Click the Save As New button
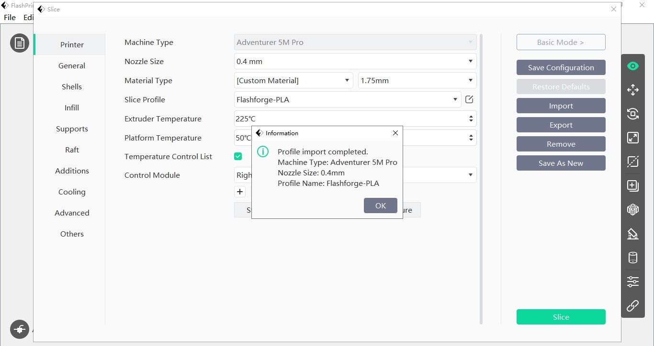The image size is (654, 346). click(561, 163)
